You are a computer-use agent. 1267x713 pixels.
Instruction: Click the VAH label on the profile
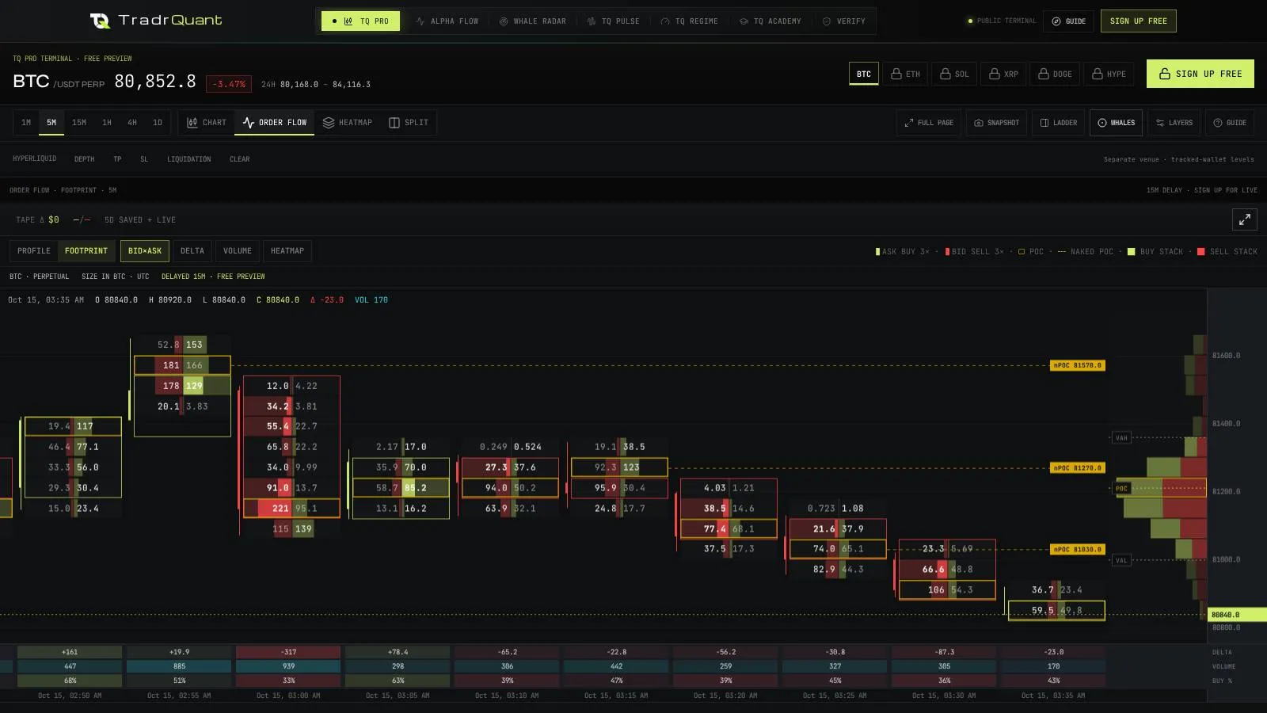pyautogui.click(x=1121, y=438)
